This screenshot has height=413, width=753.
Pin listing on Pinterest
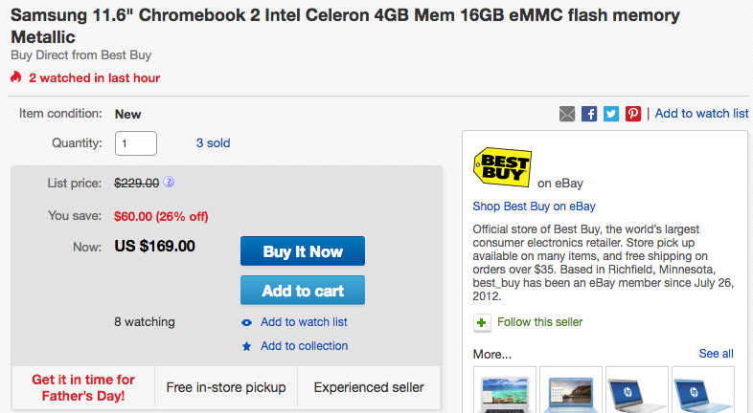tap(633, 114)
